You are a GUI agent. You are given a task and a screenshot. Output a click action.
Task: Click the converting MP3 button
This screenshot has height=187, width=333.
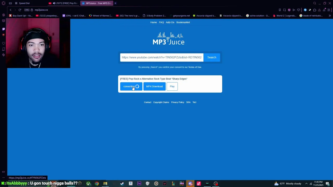pos(131,86)
